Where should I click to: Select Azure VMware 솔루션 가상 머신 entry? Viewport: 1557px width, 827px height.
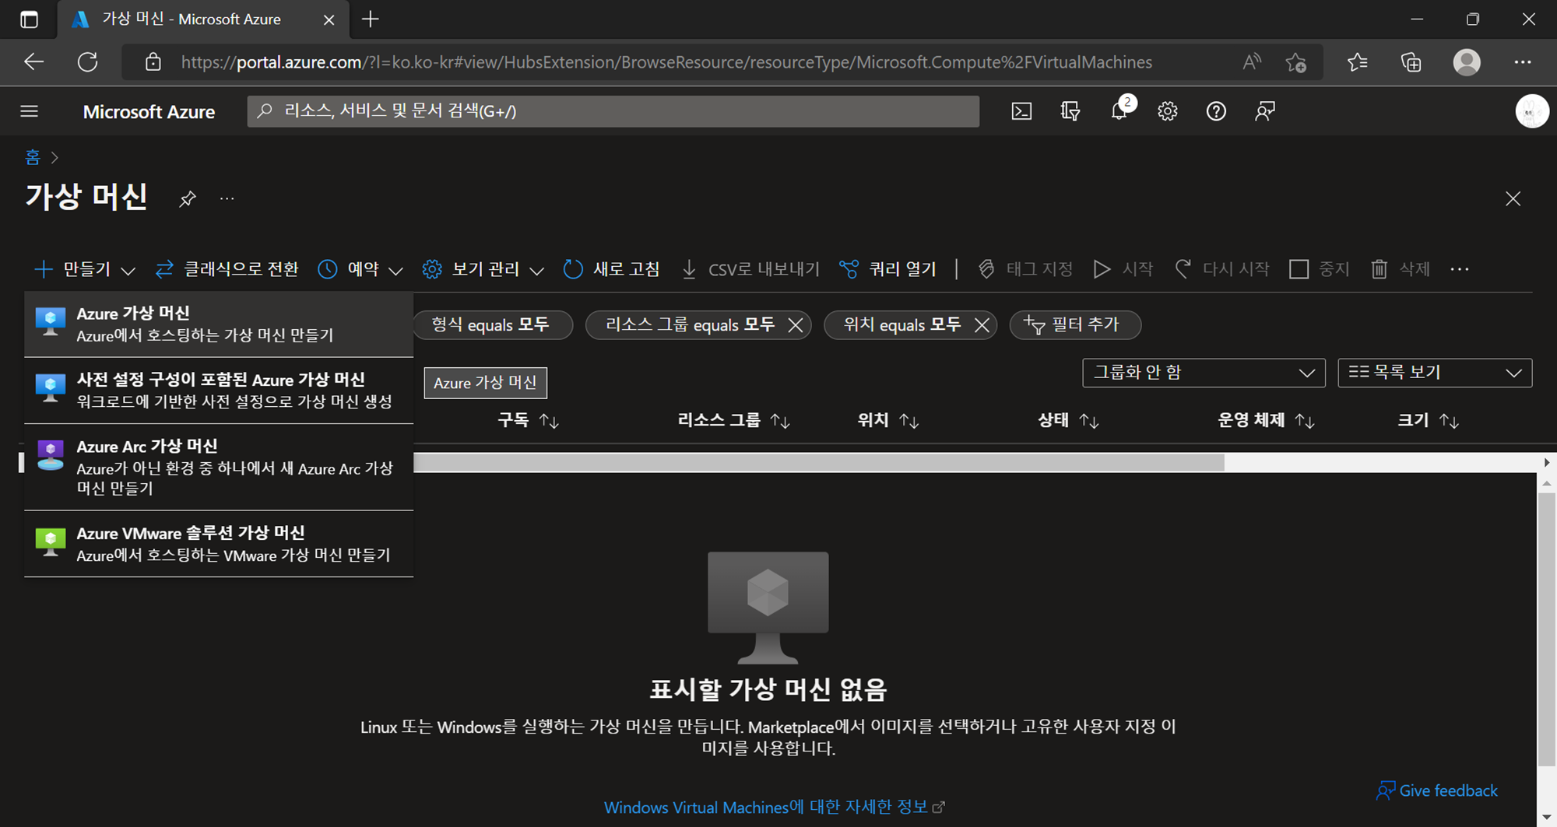click(219, 544)
